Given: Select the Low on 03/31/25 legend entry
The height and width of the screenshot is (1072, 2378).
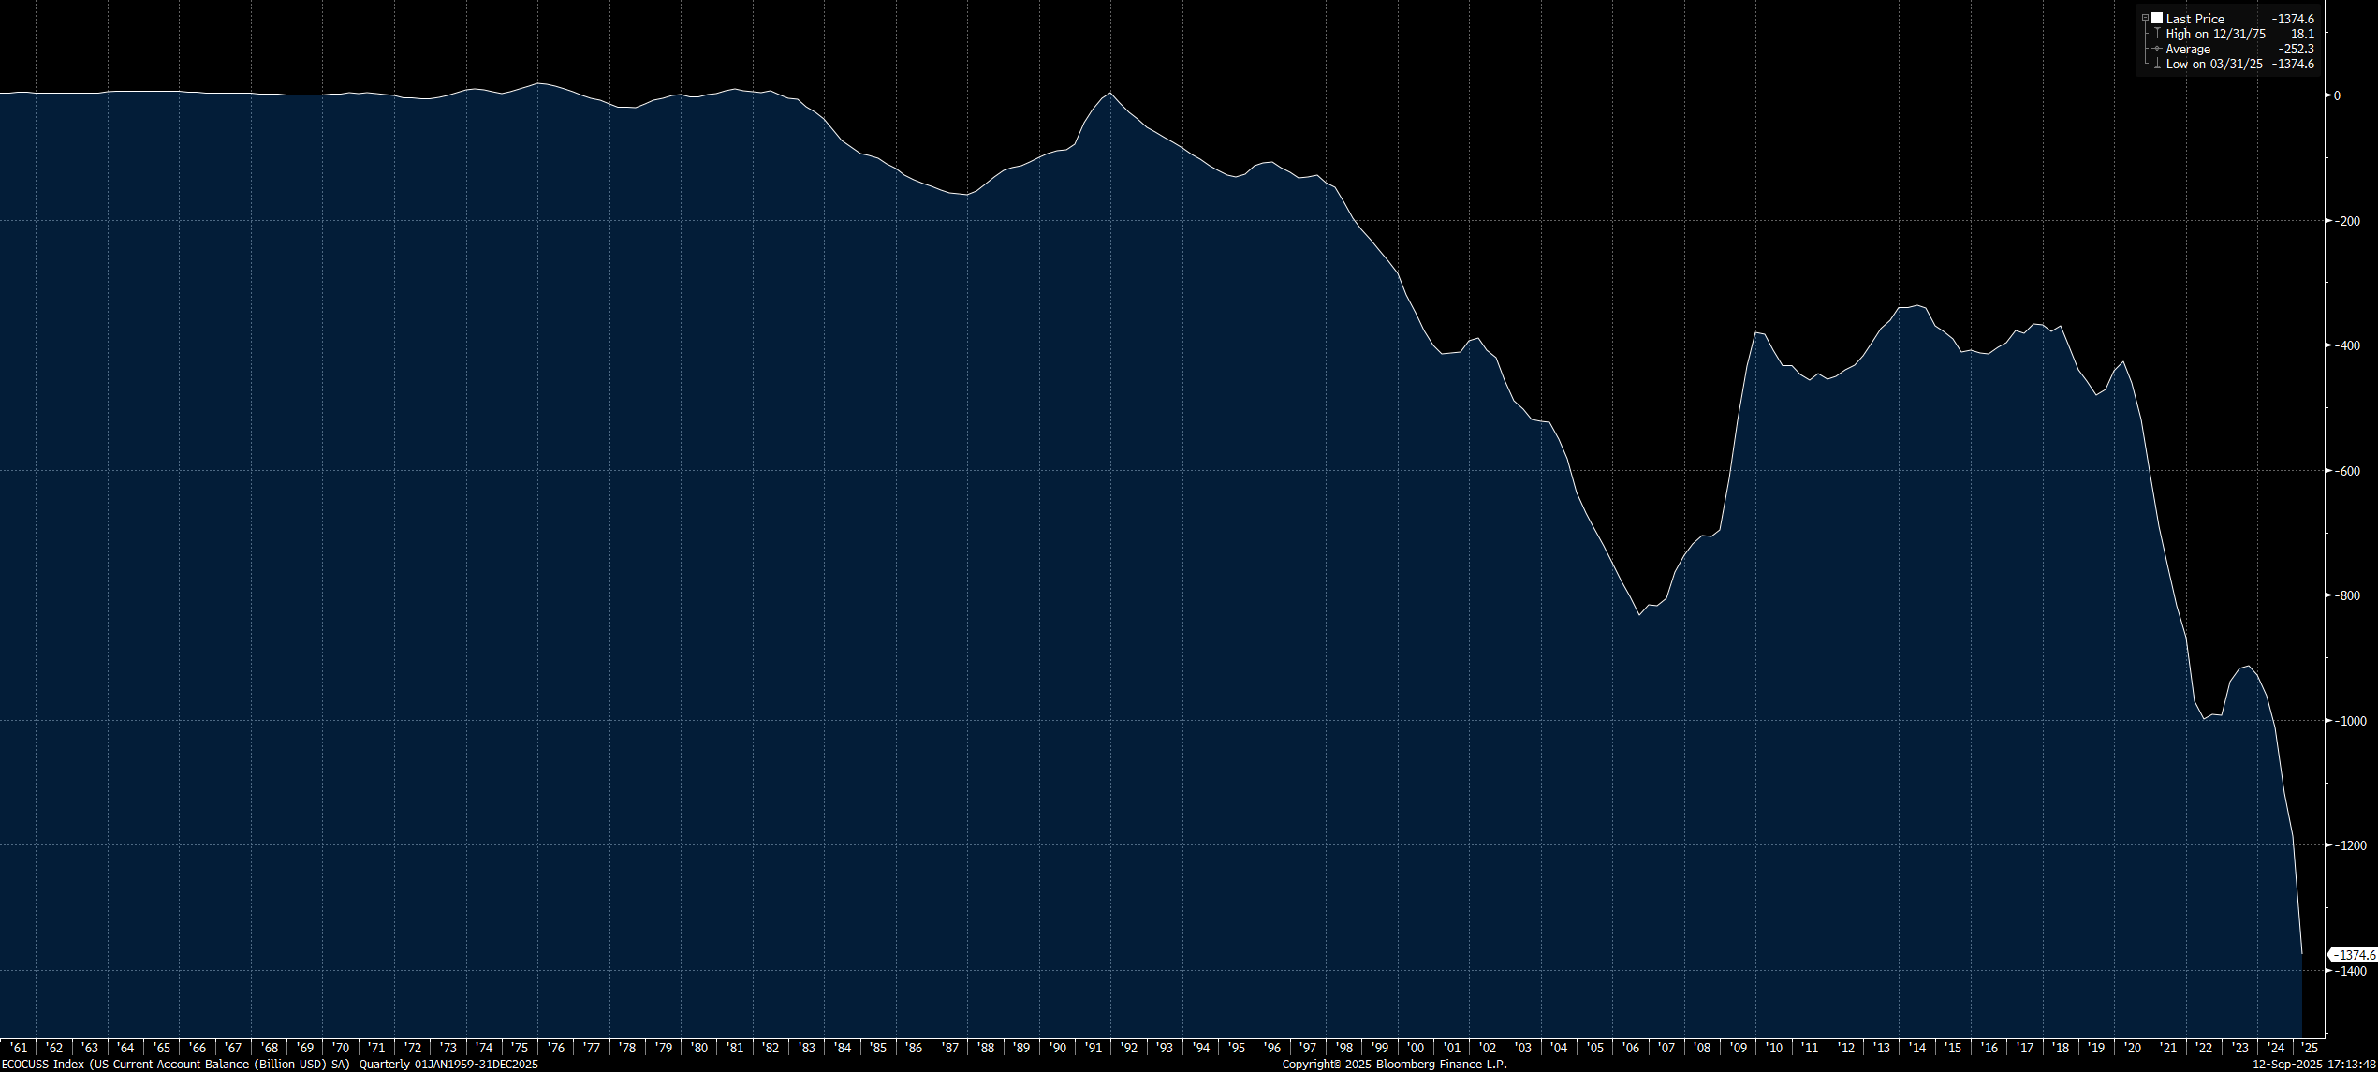Looking at the screenshot, I should coord(2213,64).
